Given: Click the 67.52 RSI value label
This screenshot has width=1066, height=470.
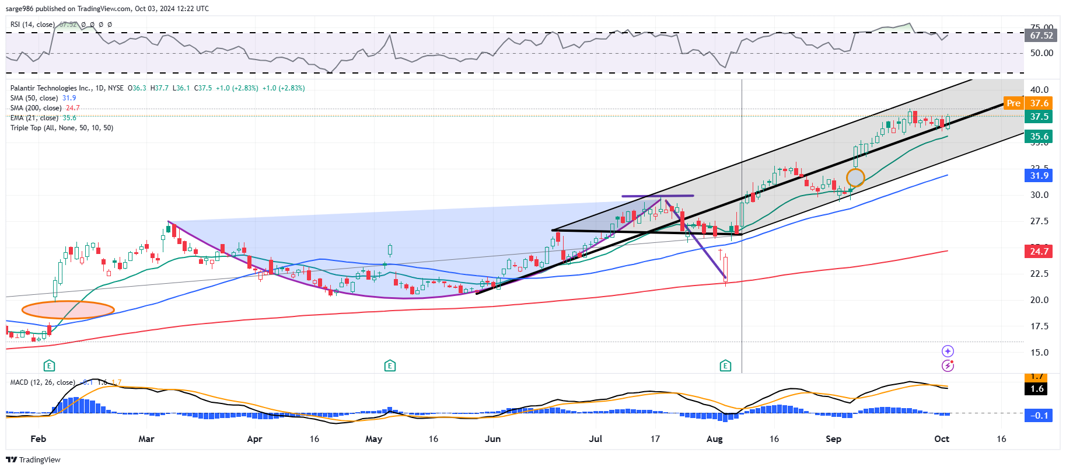Looking at the screenshot, I should tap(1041, 36).
